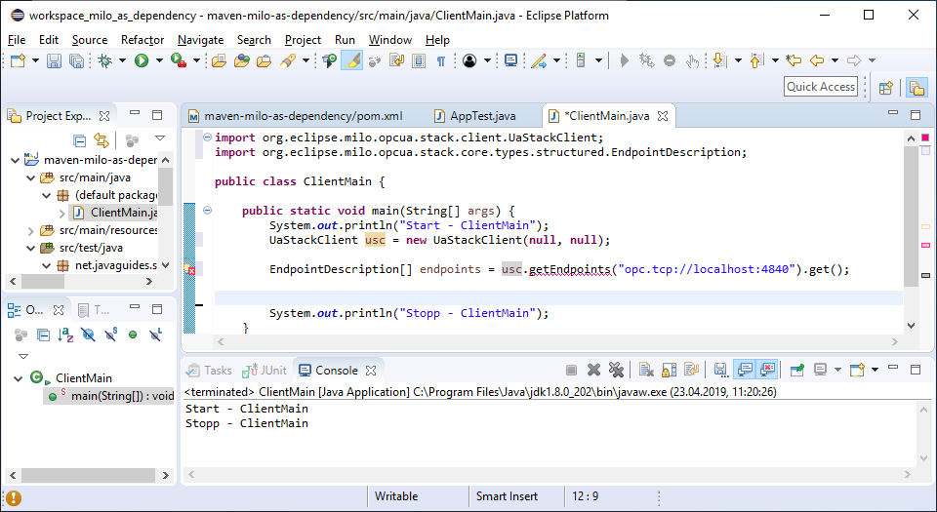The image size is (937, 512).
Task: Expand the src/main/resources folder
Action: pyautogui.click(x=31, y=230)
